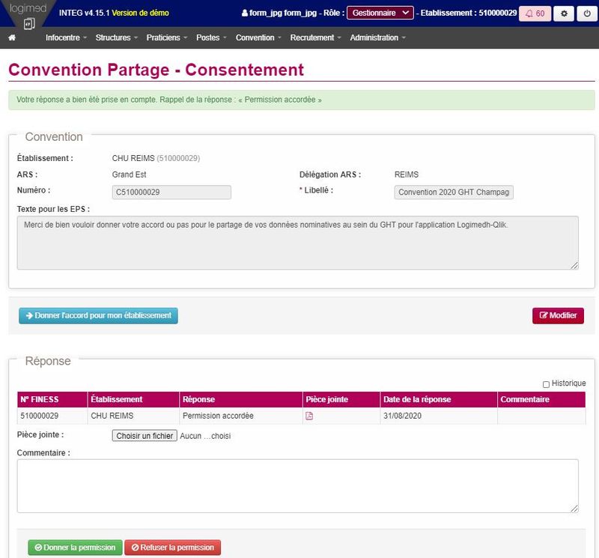Open the Administration menu
Screen dimensions: 599x558
coord(377,37)
